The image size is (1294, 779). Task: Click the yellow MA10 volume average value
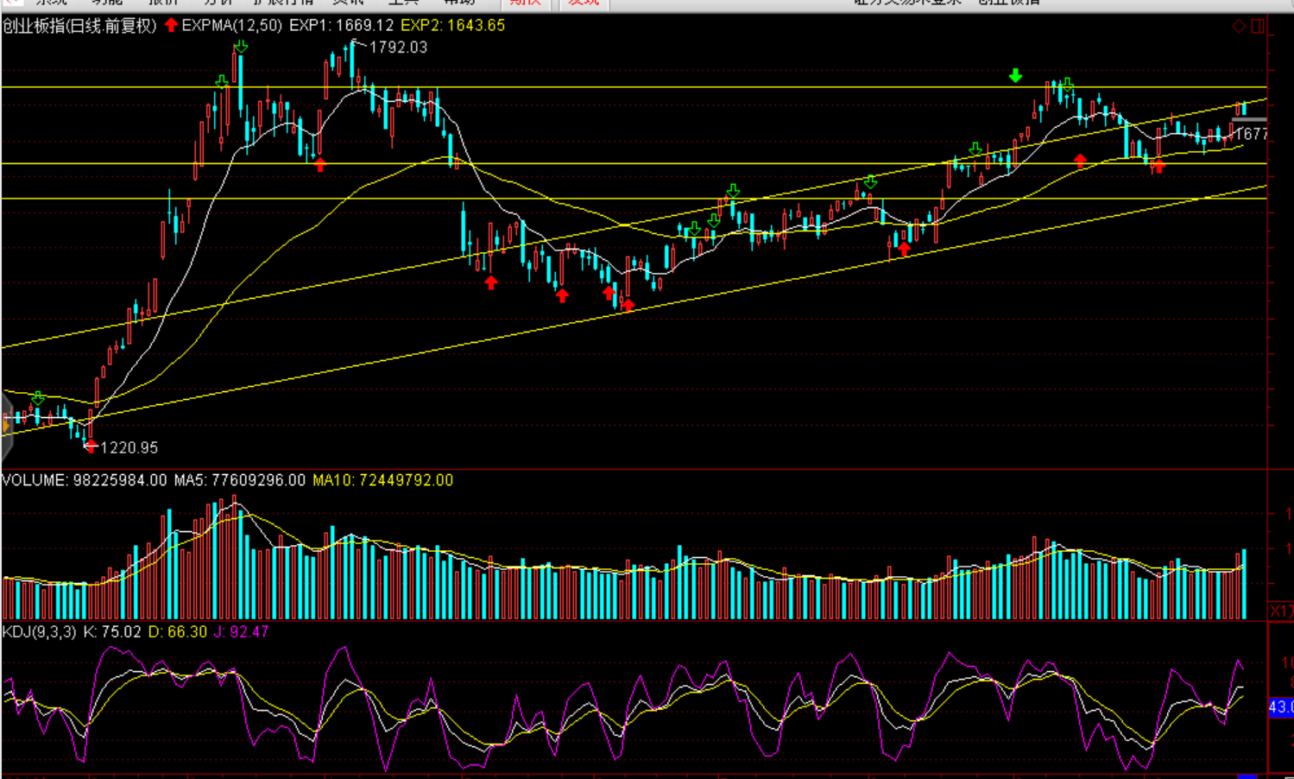coord(382,480)
